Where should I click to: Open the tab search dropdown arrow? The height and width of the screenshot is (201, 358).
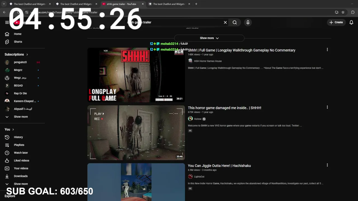pyautogui.click(x=4, y=4)
